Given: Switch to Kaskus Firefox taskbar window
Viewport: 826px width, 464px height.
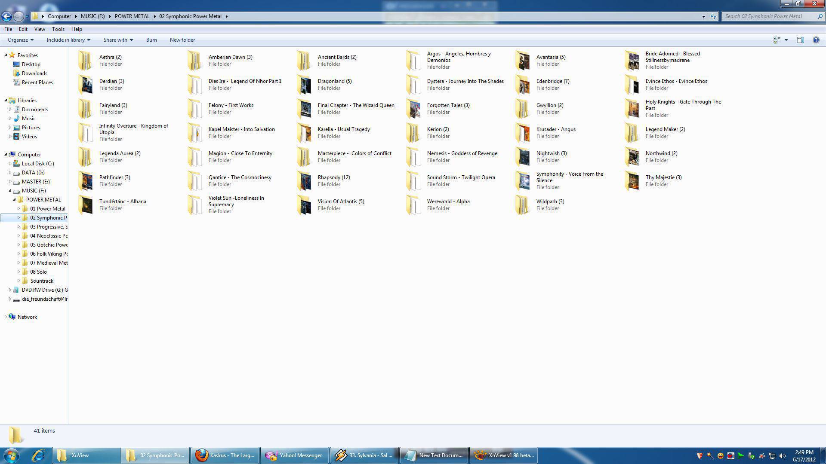Looking at the screenshot, I should [225, 455].
